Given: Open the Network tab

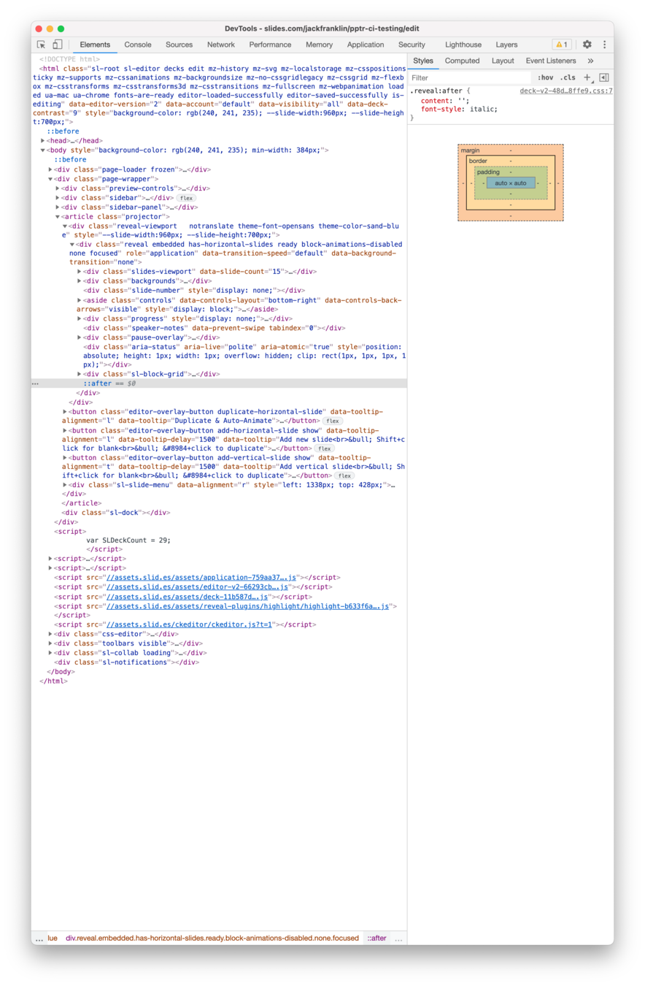Looking at the screenshot, I should (220, 45).
